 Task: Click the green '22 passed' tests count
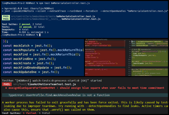coord(25,27)
